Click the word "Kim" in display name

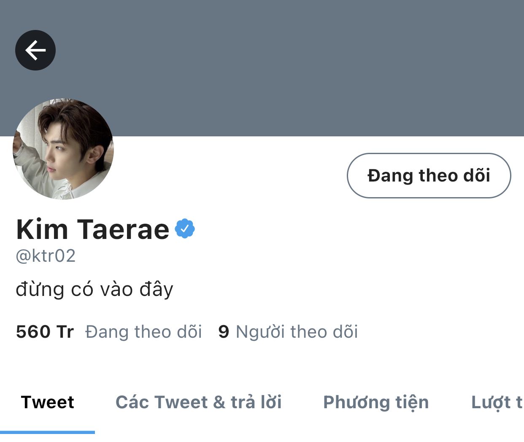click(42, 230)
